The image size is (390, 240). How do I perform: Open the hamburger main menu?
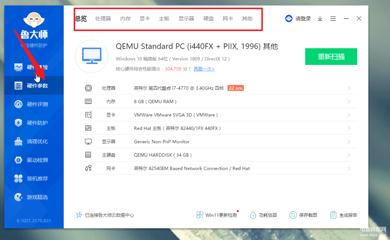tap(333, 18)
